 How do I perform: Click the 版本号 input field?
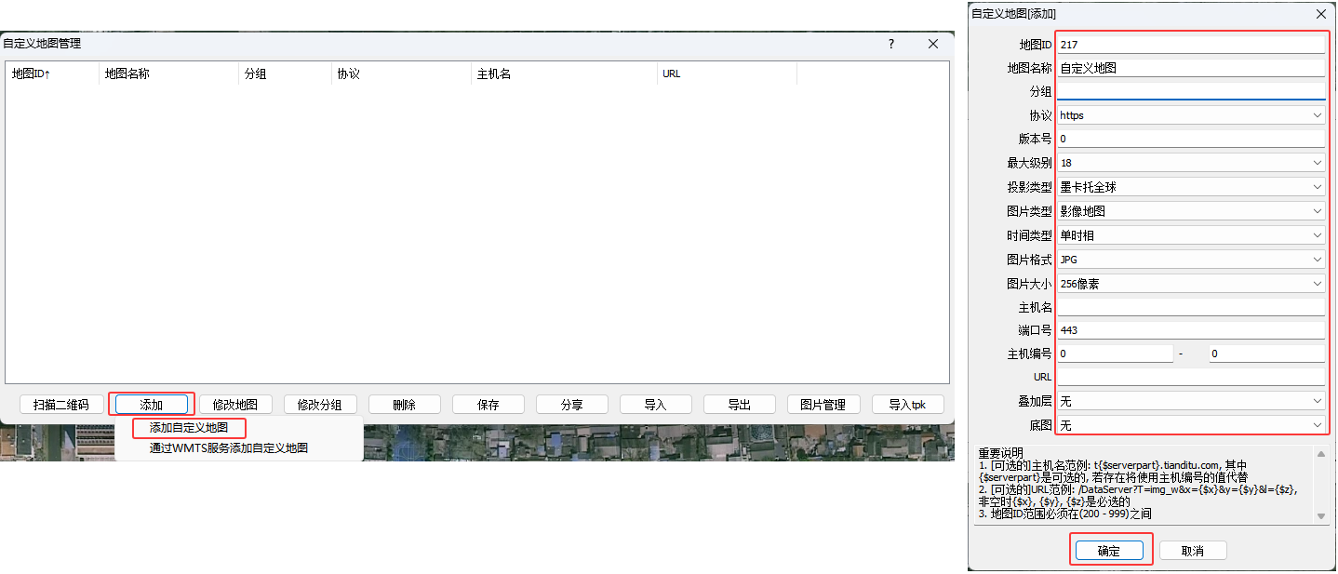[x=1190, y=139]
